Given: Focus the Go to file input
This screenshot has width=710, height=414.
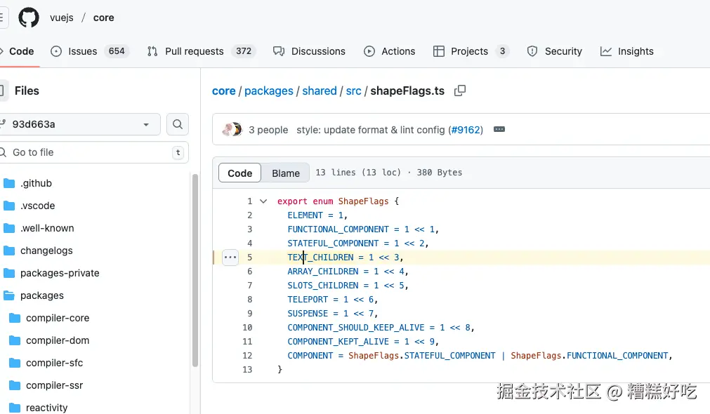Looking at the screenshot, I should tap(93, 152).
